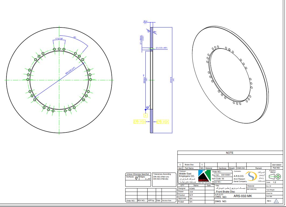Image resolution: width=286 pixels, height=207 pixels.
Task: Click the A.R.S.CO. swirl logo
Action: pos(253,177)
